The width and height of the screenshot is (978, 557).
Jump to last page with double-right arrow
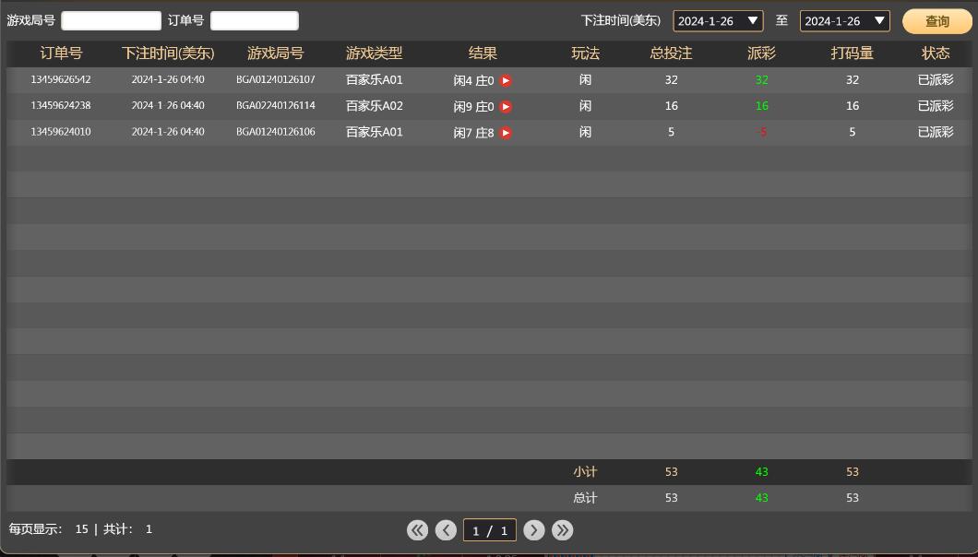(563, 530)
